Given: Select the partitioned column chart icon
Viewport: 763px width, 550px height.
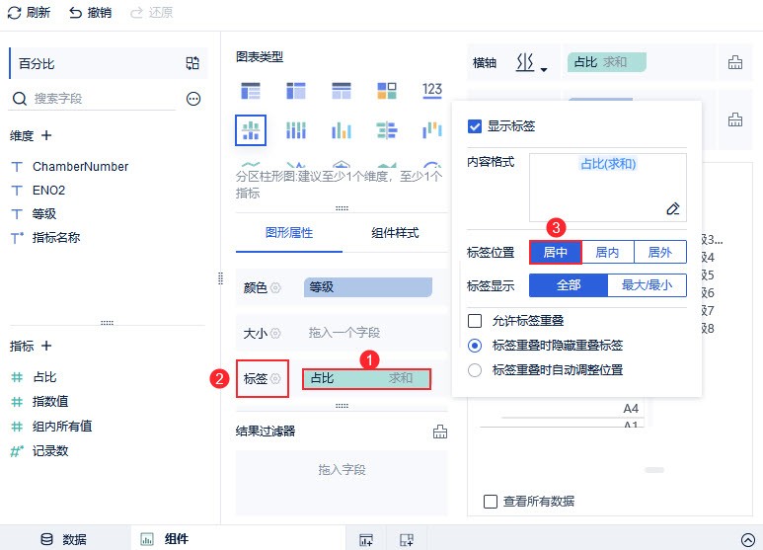Looking at the screenshot, I should (x=251, y=129).
